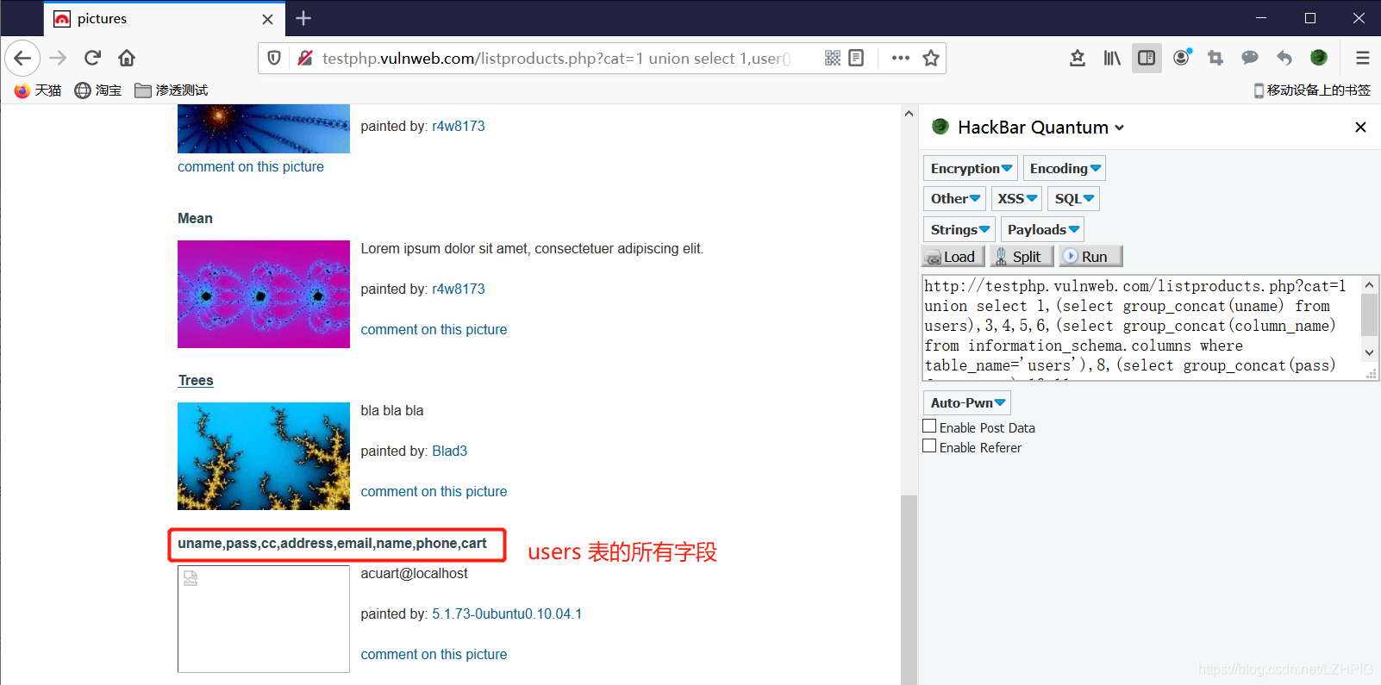
Task: Open the Firefox hamburger menu
Action: (x=1363, y=58)
